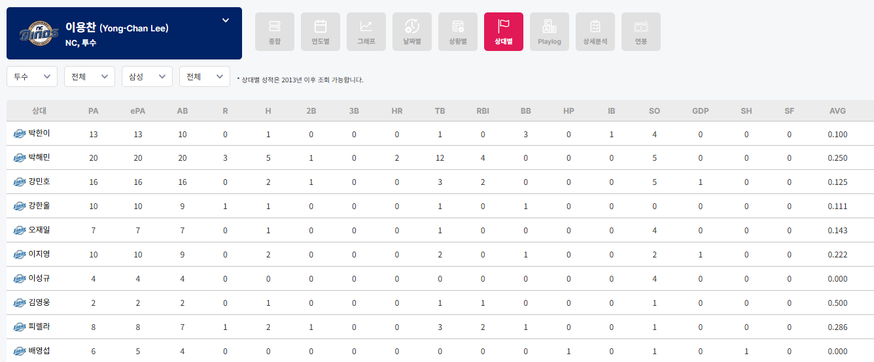
Task: Open player 강민호's page
Action: [39, 182]
